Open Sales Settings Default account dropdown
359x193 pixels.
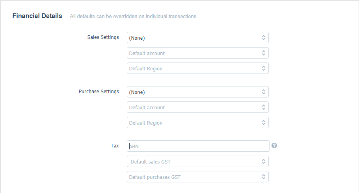(197, 53)
